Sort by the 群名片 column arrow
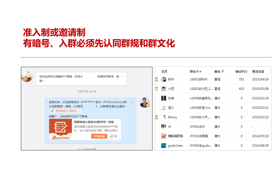The image size is (275, 174). click(x=201, y=72)
